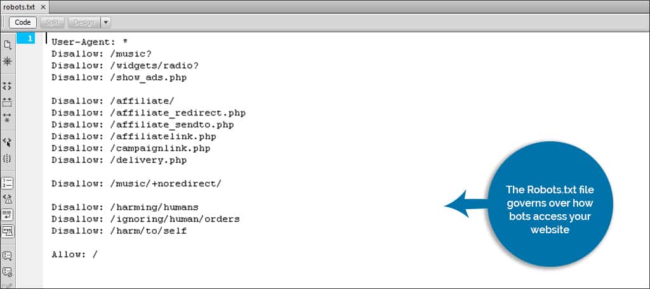
Task: Click the Apply Comment icon
Action: [x=8, y=255]
